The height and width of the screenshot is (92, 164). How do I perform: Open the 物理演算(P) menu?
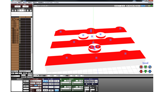click(41, 3)
